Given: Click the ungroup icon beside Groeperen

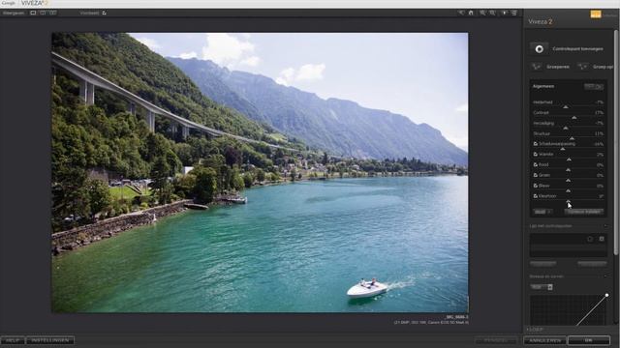Looking at the screenshot, I should pos(582,67).
